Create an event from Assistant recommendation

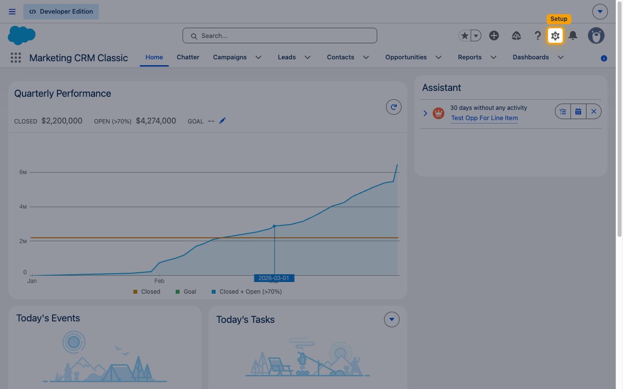click(x=578, y=111)
